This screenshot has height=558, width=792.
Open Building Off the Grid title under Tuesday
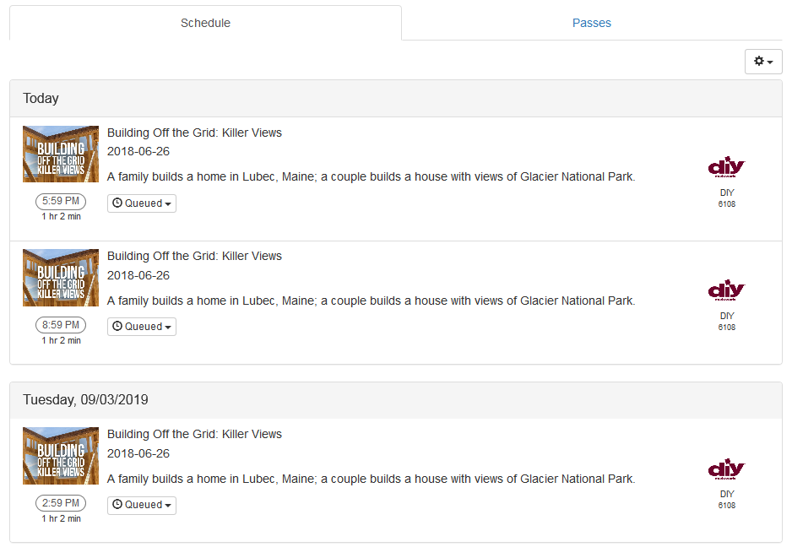194,434
